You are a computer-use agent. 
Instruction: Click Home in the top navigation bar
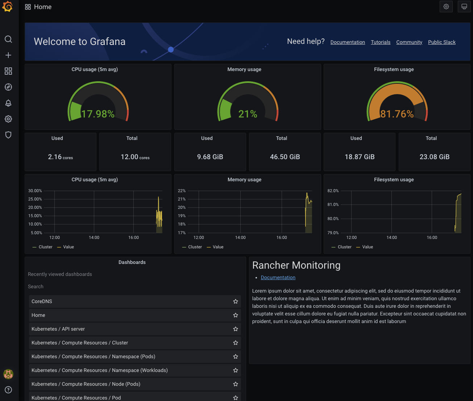click(x=43, y=7)
